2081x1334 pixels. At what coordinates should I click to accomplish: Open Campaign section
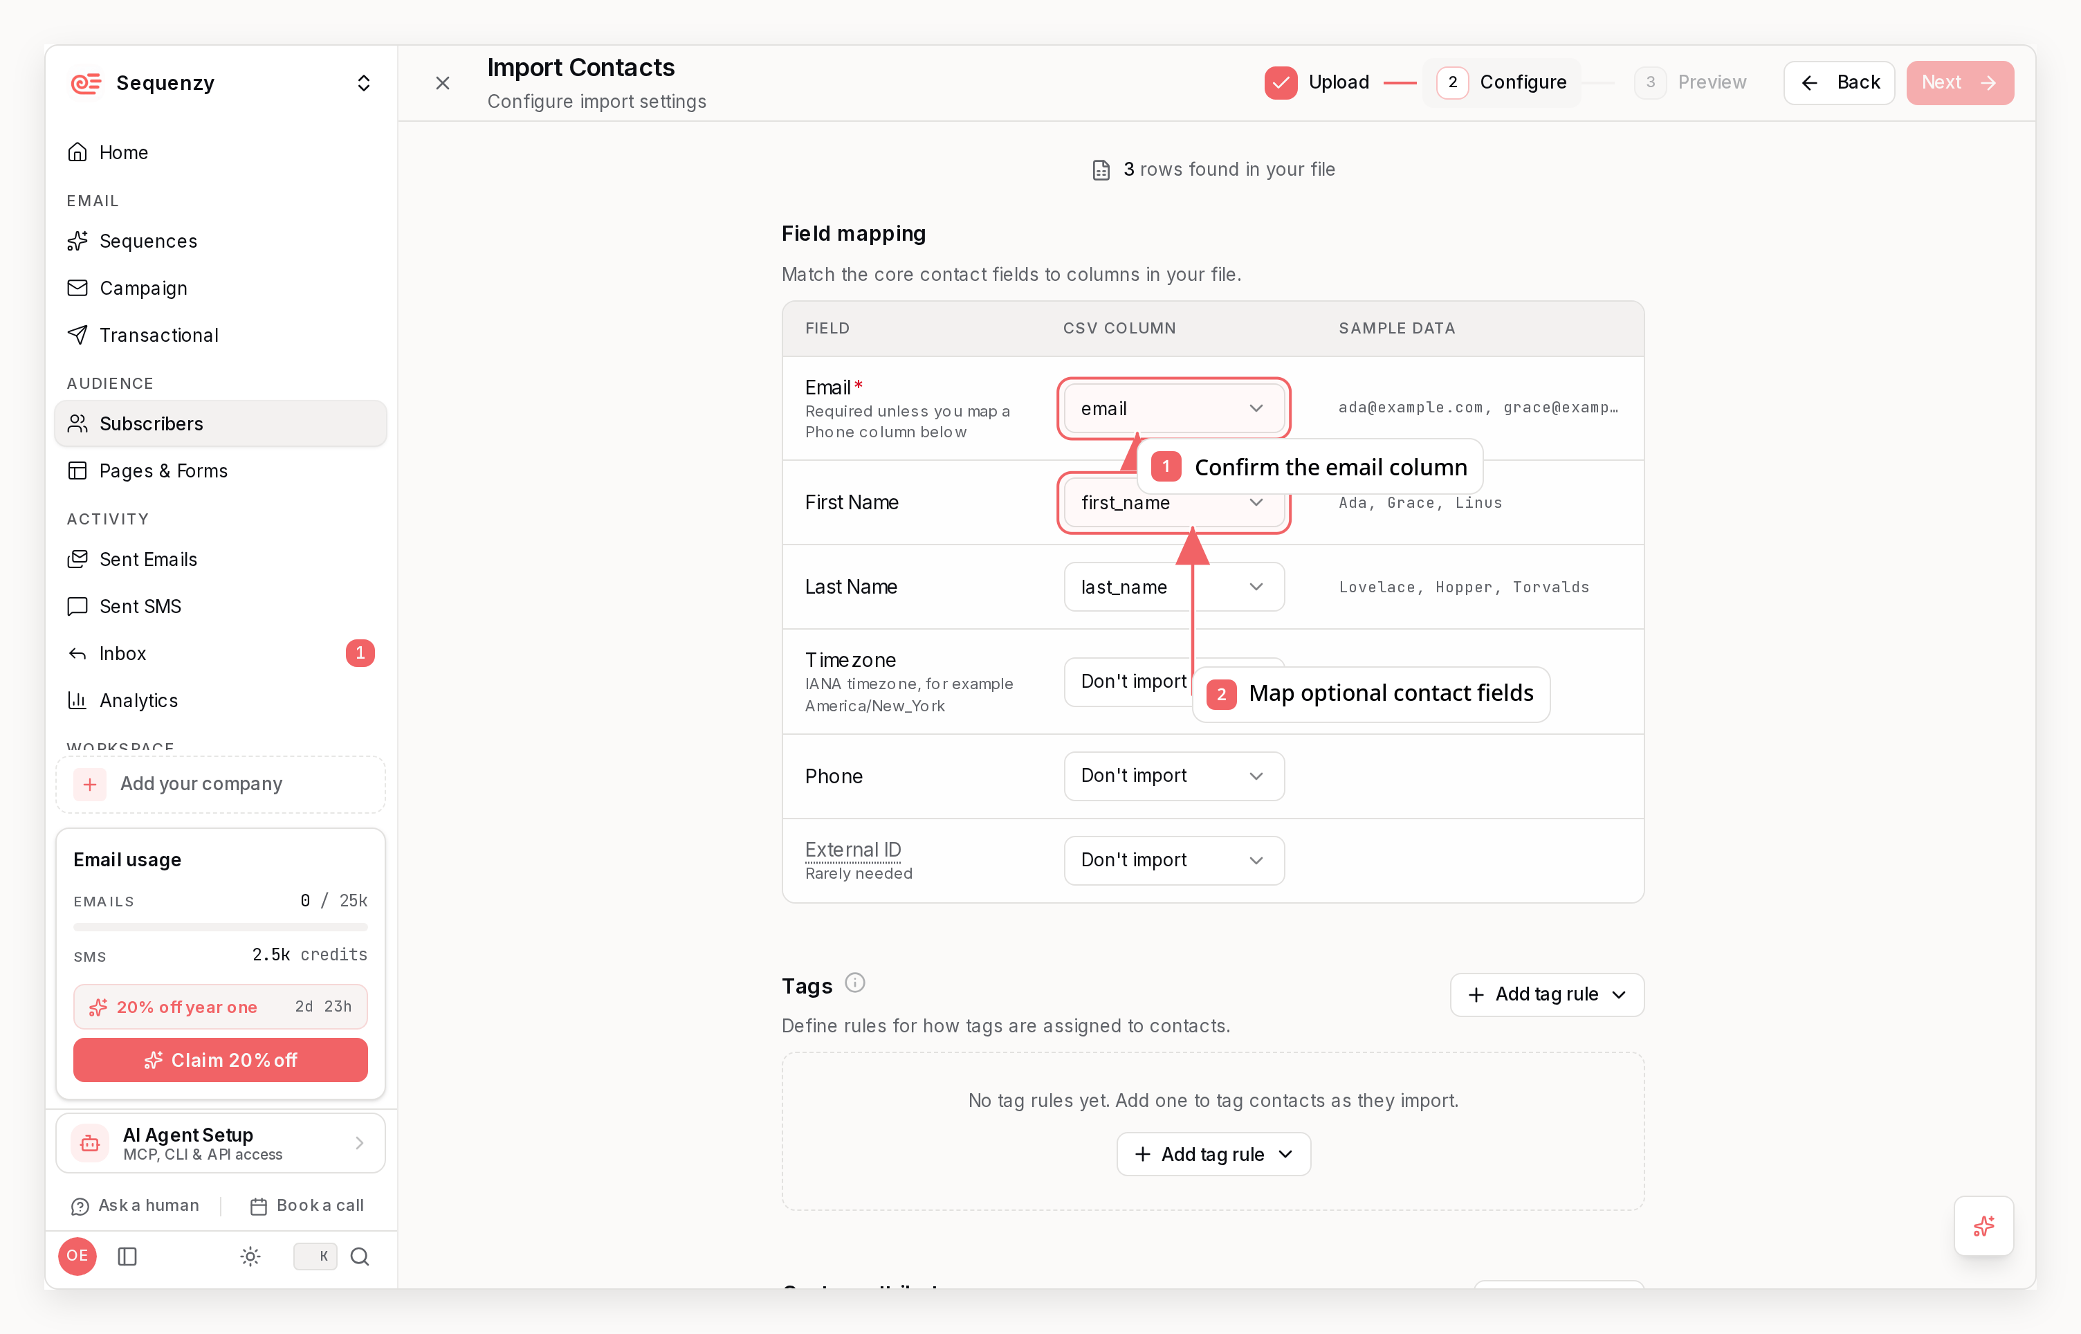tap(220, 288)
